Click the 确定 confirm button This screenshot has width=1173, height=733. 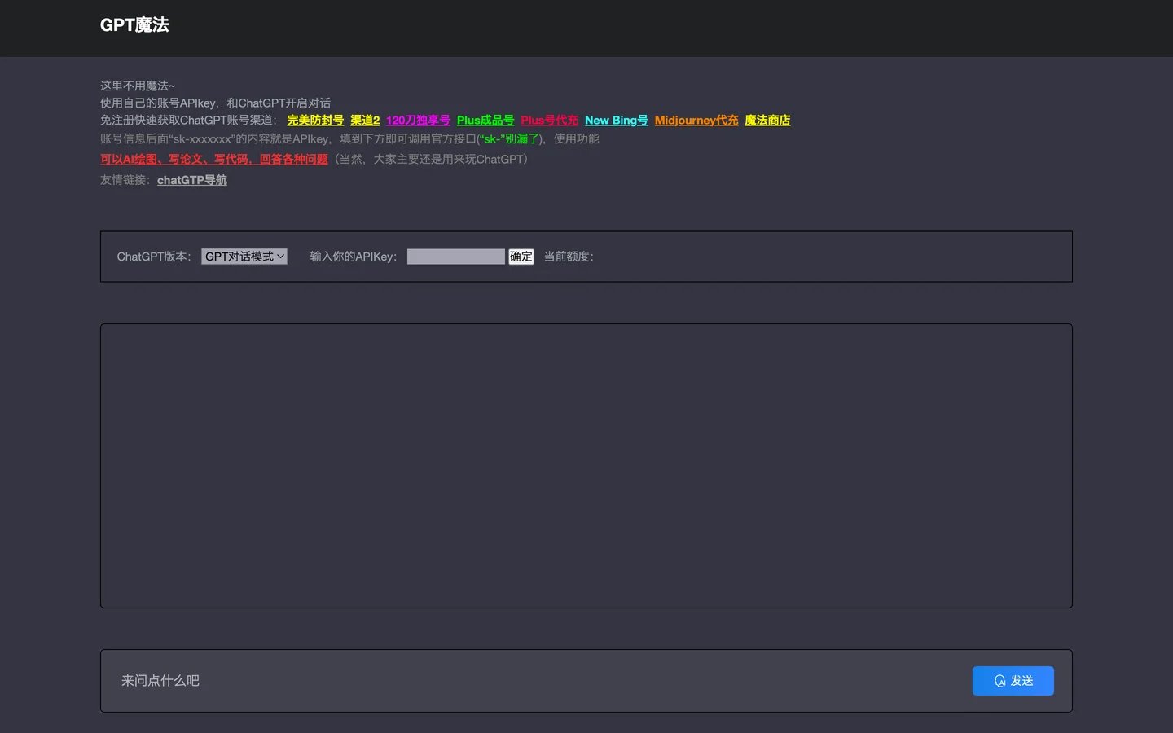(x=521, y=257)
